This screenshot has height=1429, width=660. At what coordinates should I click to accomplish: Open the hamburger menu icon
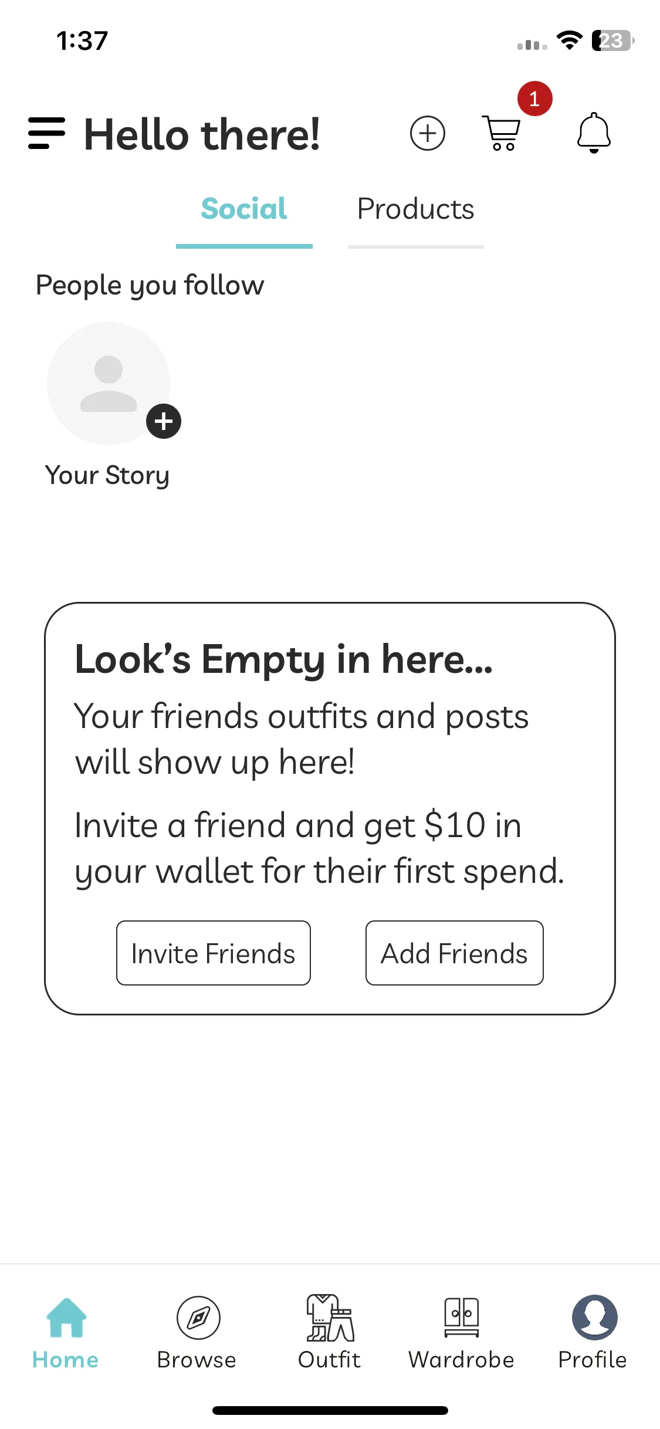(46, 133)
